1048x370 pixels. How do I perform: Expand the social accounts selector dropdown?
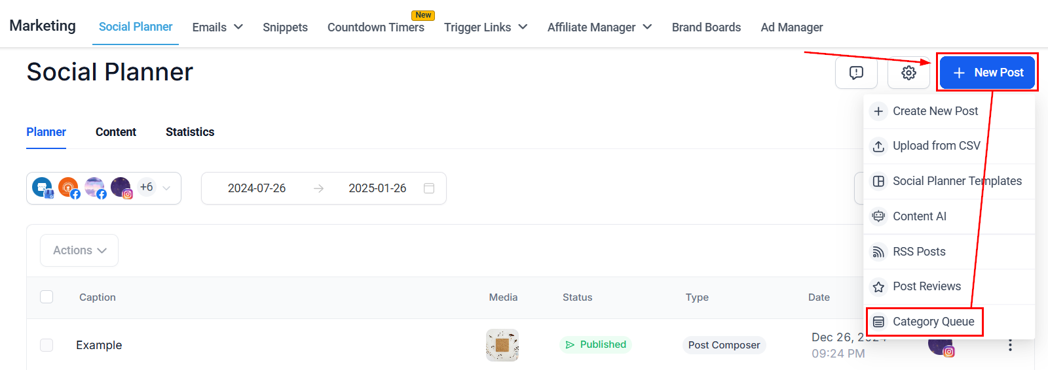(166, 188)
